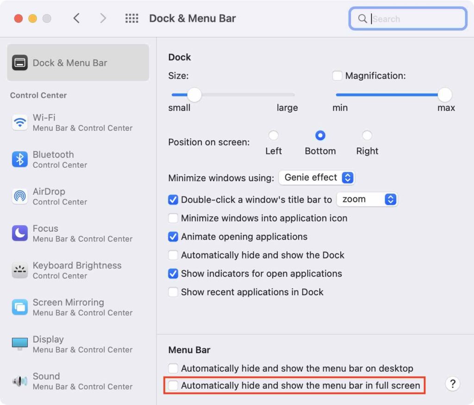Viewport: 474px width, 405px height.
Task: Click the Keyboard Brightness icon
Action: 20,270
